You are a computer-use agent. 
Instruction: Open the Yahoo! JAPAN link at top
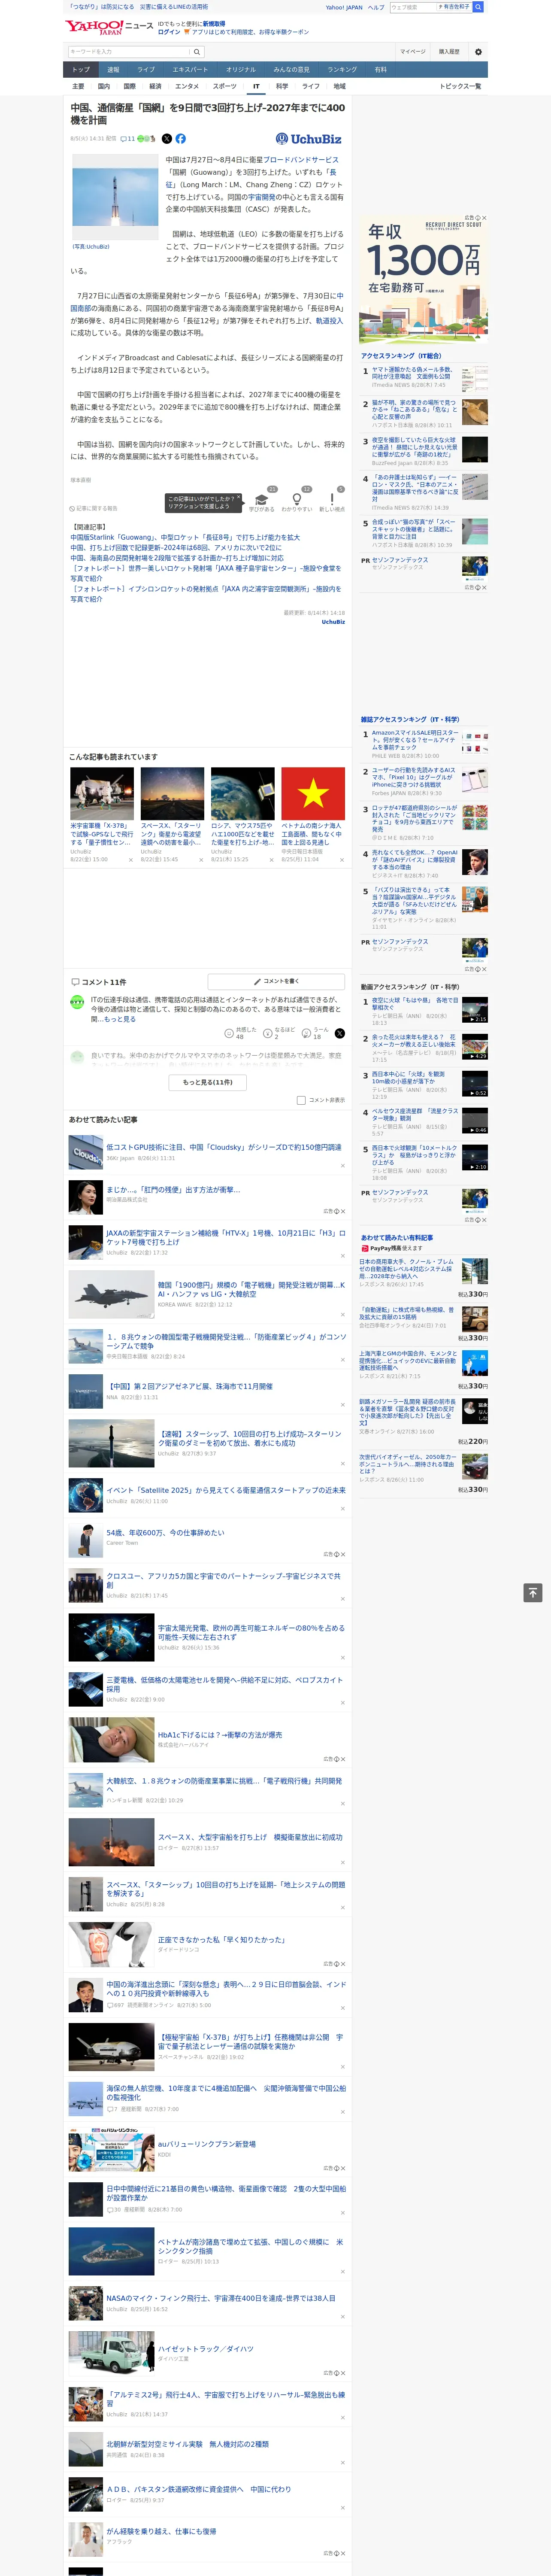point(344,7)
